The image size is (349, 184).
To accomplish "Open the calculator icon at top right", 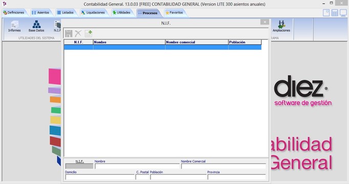I will pyautogui.click(x=335, y=13).
